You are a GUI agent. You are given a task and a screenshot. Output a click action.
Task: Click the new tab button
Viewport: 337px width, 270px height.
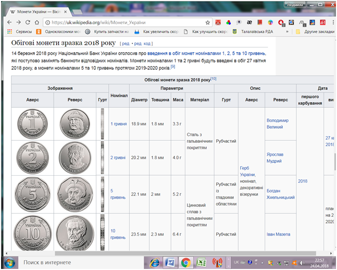click(x=78, y=13)
